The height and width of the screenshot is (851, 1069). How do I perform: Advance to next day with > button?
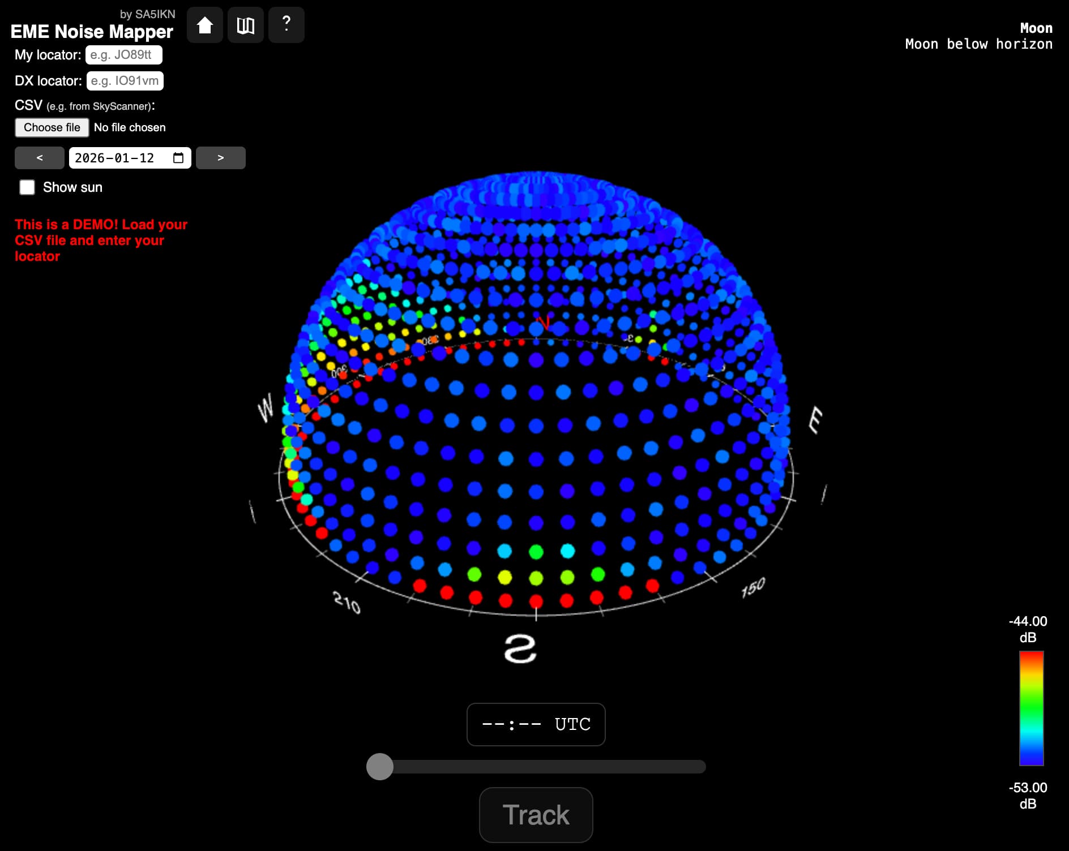(220, 158)
